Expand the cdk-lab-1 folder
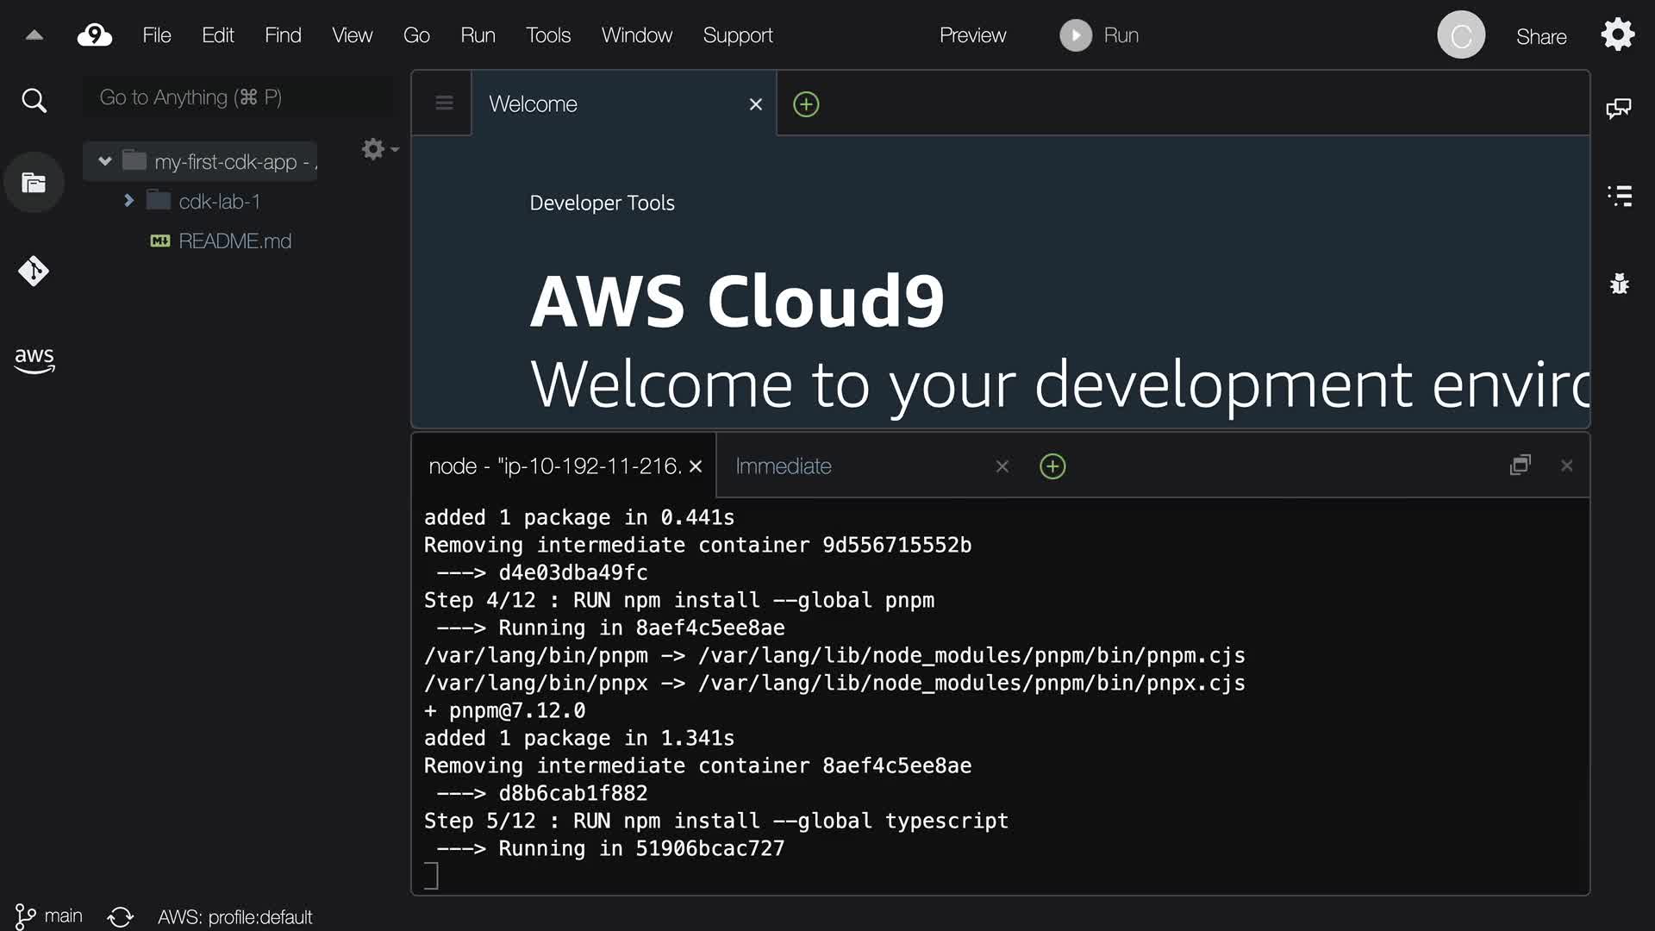Screen dimensions: 1655x931 click(x=129, y=201)
